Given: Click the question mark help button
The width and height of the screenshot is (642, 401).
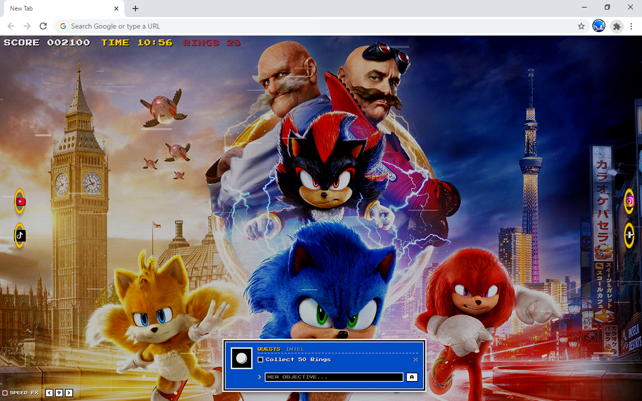Looking at the screenshot, I should (x=59, y=393).
